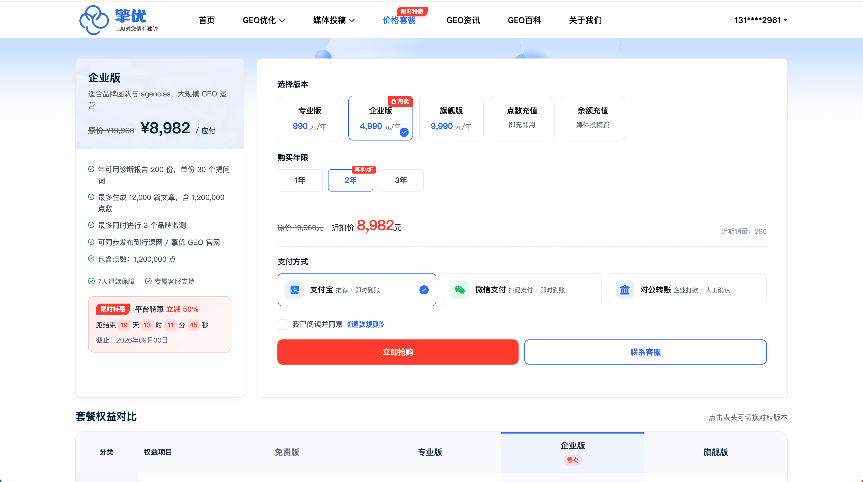Select the 点数充值 option card
Image resolution: width=863 pixels, height=482 pixels.
[x=522, y=118]
